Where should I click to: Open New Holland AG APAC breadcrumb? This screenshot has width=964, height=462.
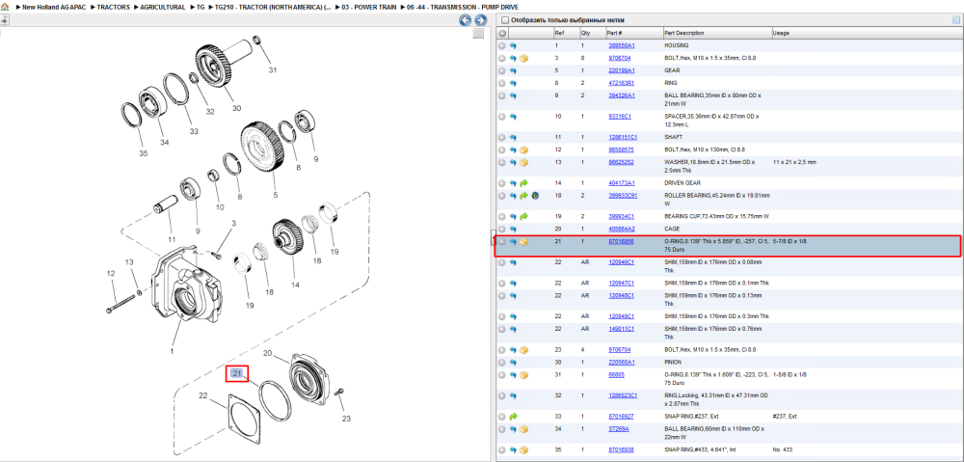(x=54, y=7)
